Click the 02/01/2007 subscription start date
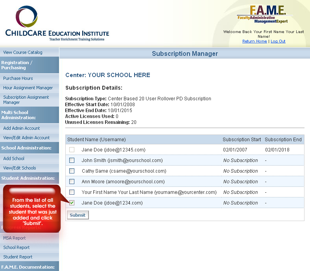This screenshot has height=271, width=310. coord(235,150)
